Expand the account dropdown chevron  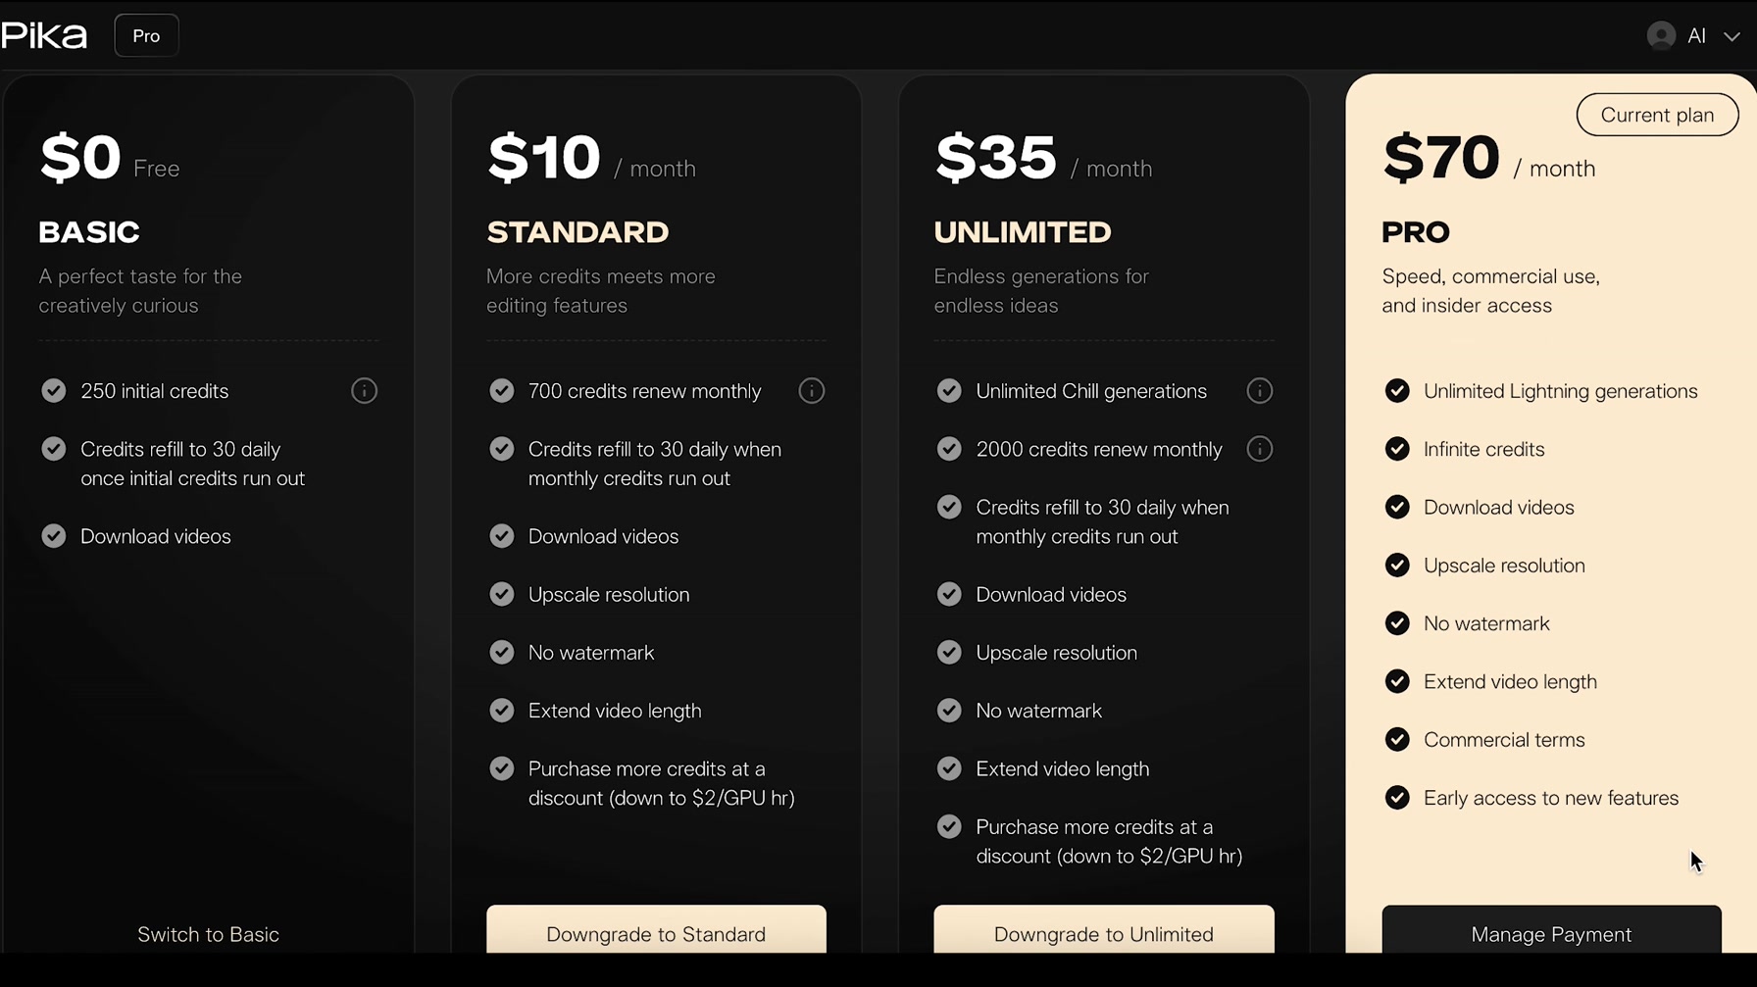(x=1732, y=36)
